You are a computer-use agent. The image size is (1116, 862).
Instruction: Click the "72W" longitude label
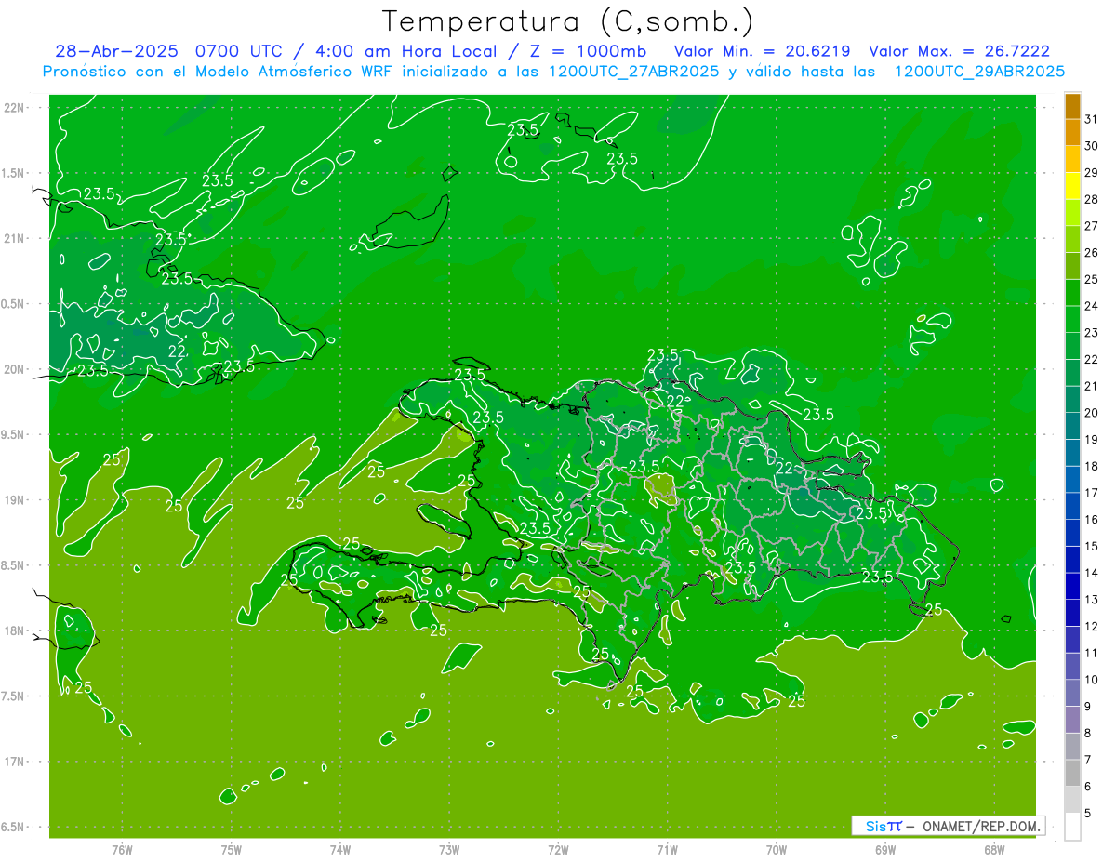tap(558, 850)
